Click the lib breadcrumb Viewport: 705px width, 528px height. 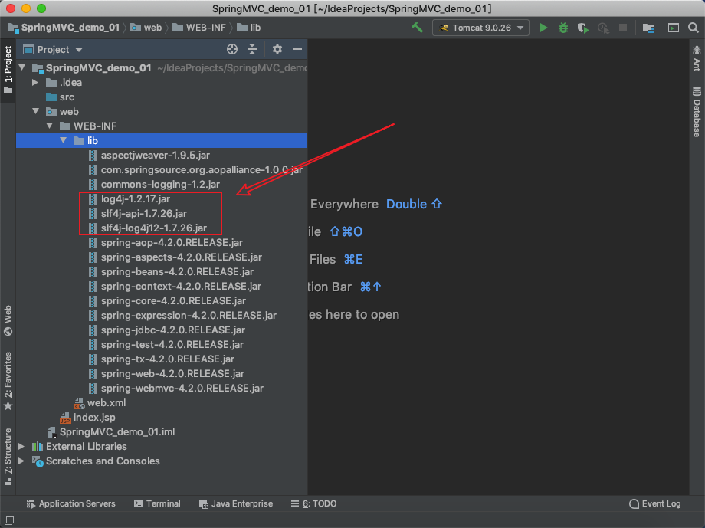click(x=249, y=28)
